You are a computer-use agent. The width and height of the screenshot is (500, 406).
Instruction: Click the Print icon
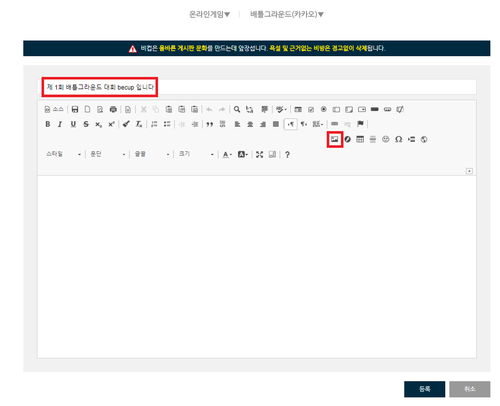point(113,109)
